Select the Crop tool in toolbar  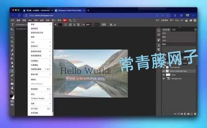tap(12, 42)
